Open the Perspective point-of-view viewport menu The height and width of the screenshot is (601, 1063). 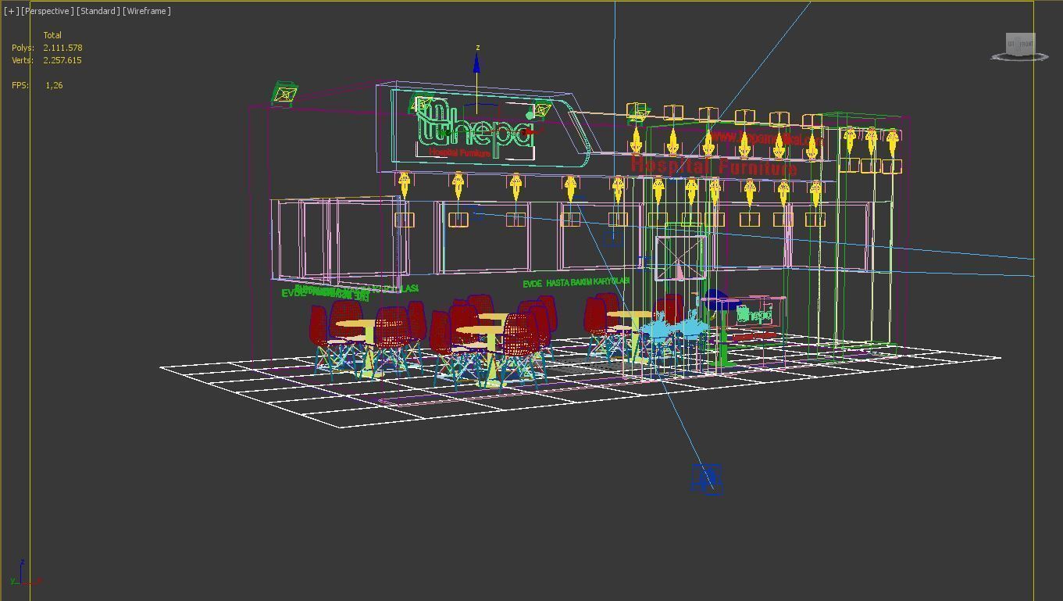(x=47, y=11)
